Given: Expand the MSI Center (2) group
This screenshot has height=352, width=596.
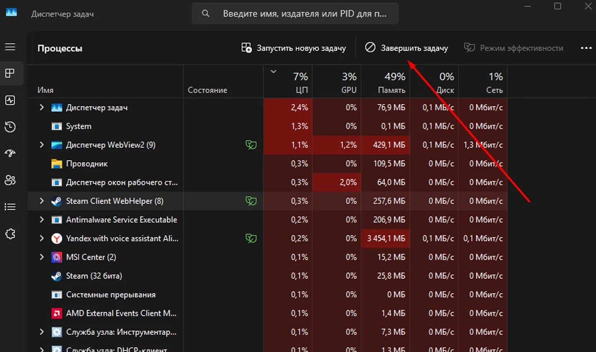Looking at the screenshot, I should [41, 257].
